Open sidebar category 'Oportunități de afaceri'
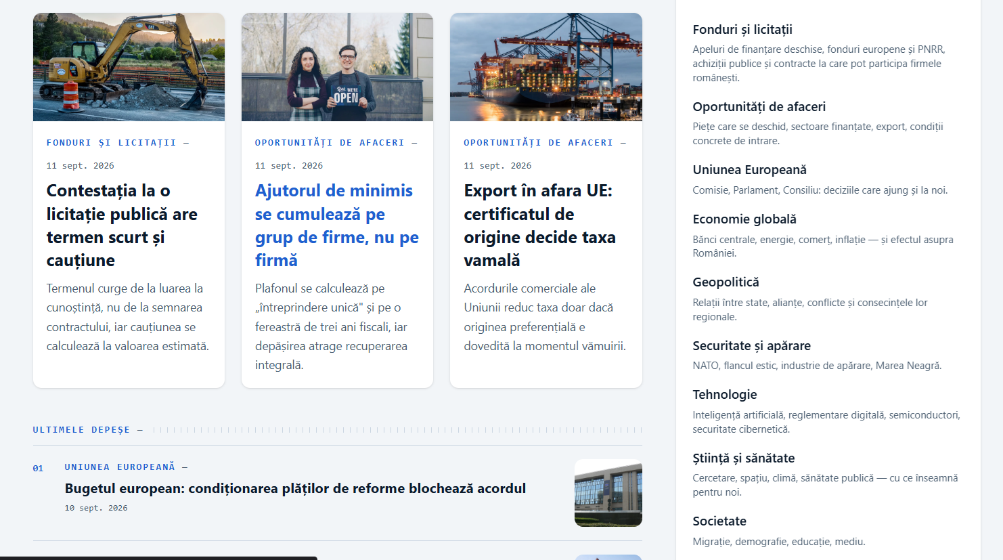This screenshot has height=560, width=1003. pos(759,107)
